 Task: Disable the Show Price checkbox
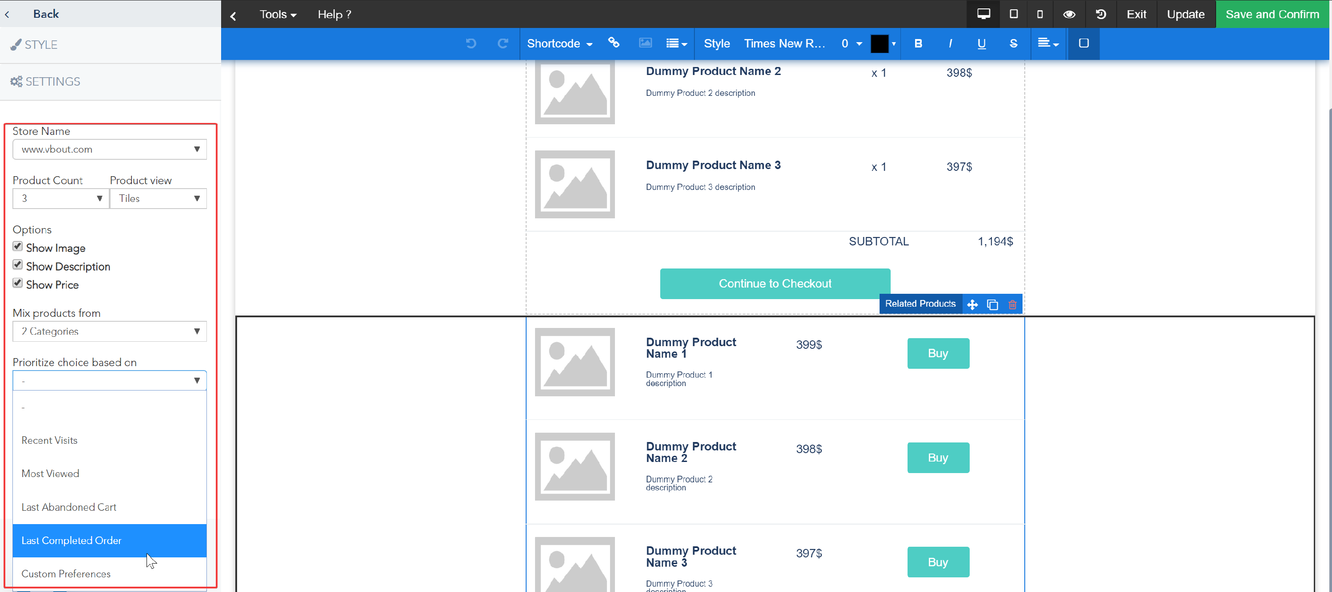pos(18,283)
